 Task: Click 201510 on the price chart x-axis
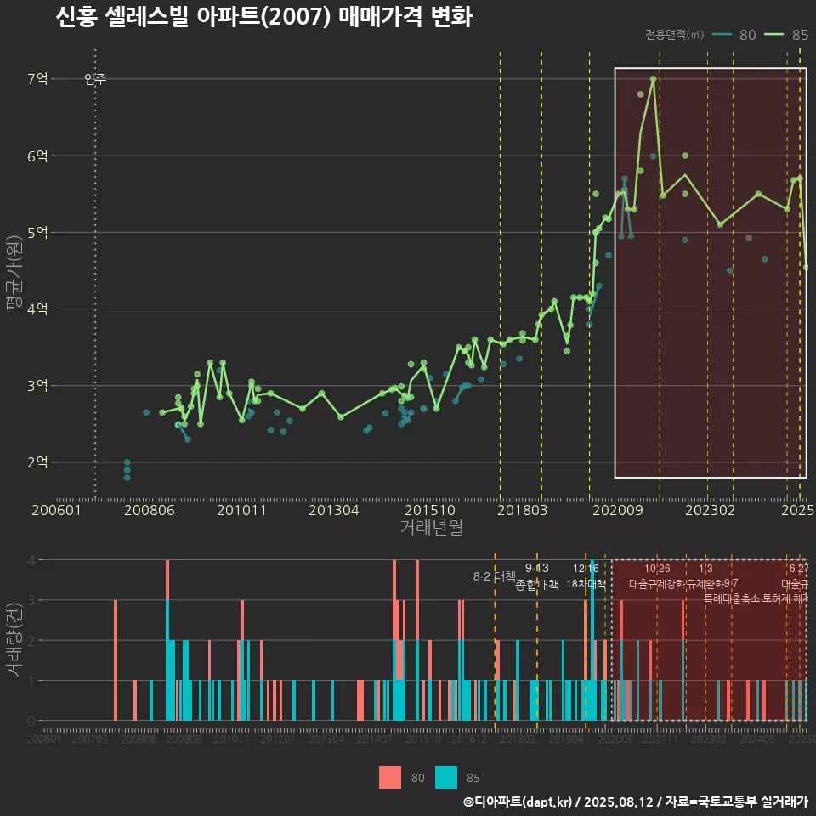point(430,509)
